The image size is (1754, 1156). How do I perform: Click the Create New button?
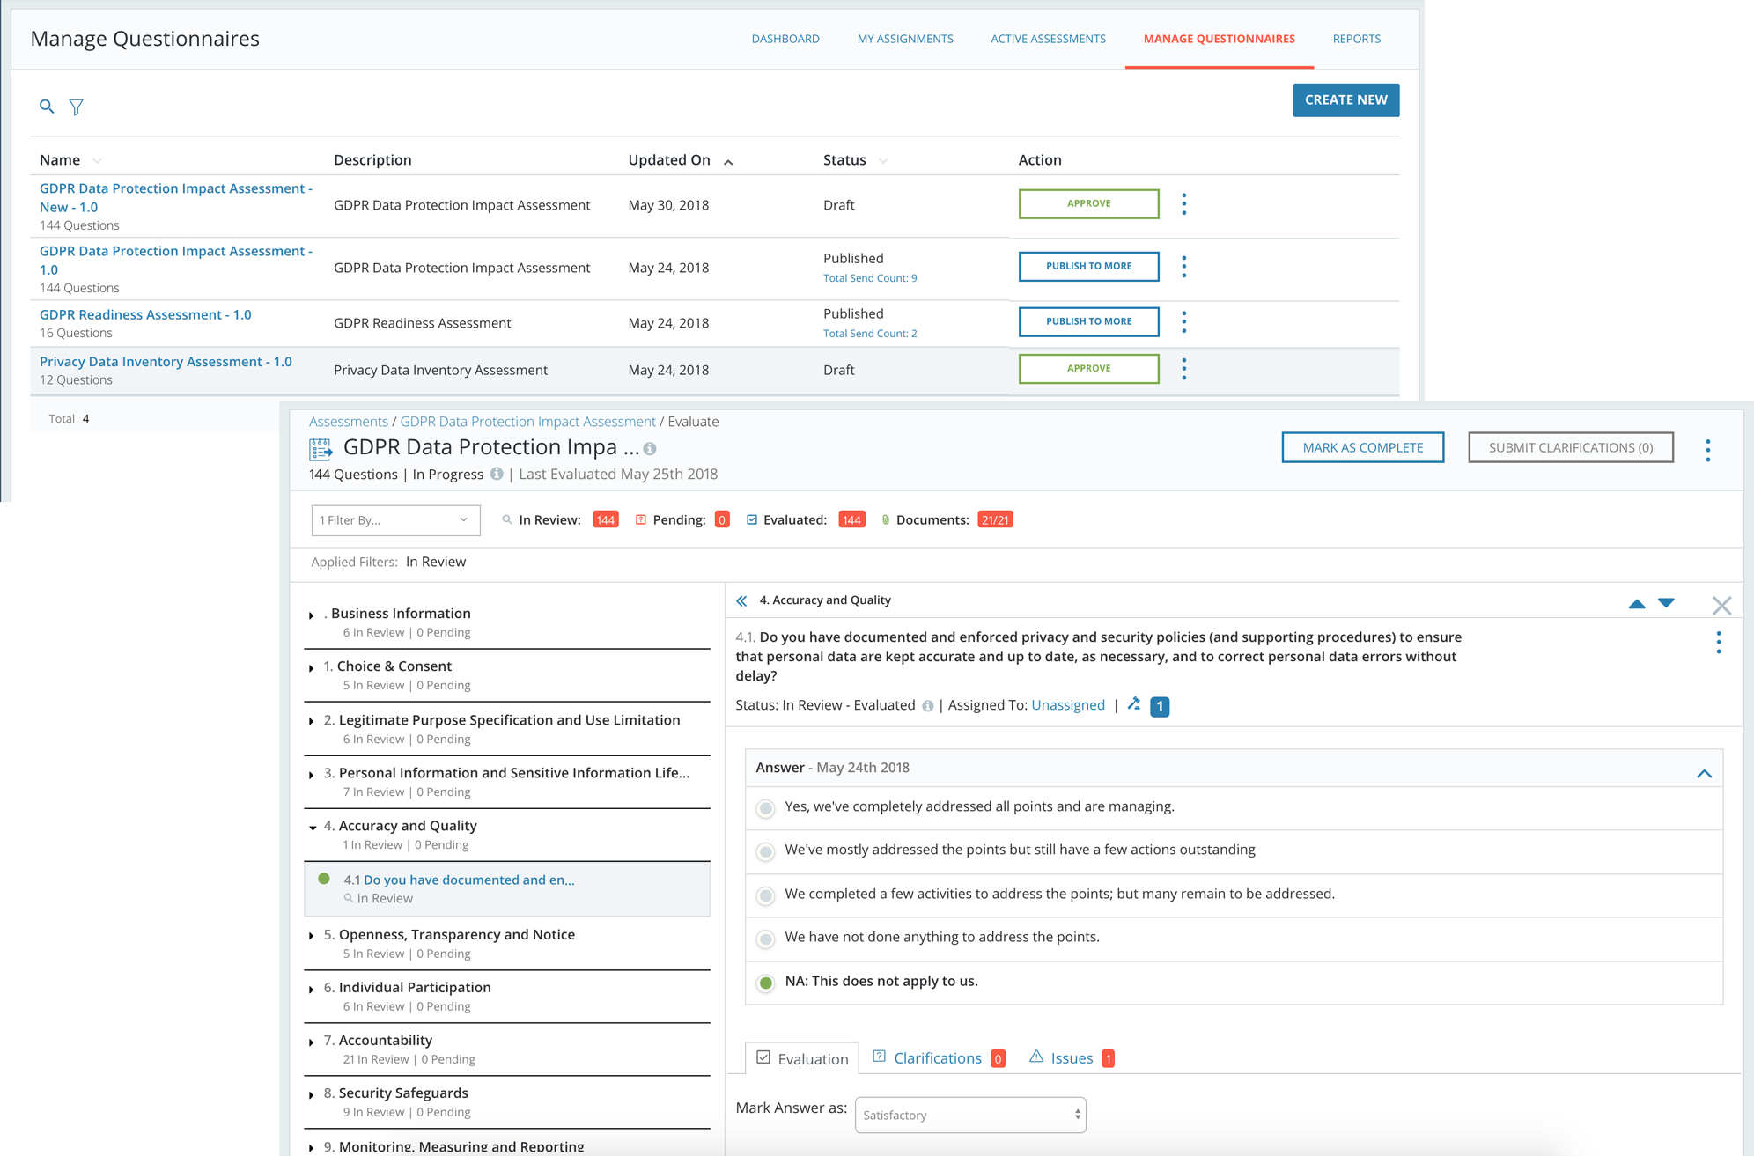[1345, 99]
